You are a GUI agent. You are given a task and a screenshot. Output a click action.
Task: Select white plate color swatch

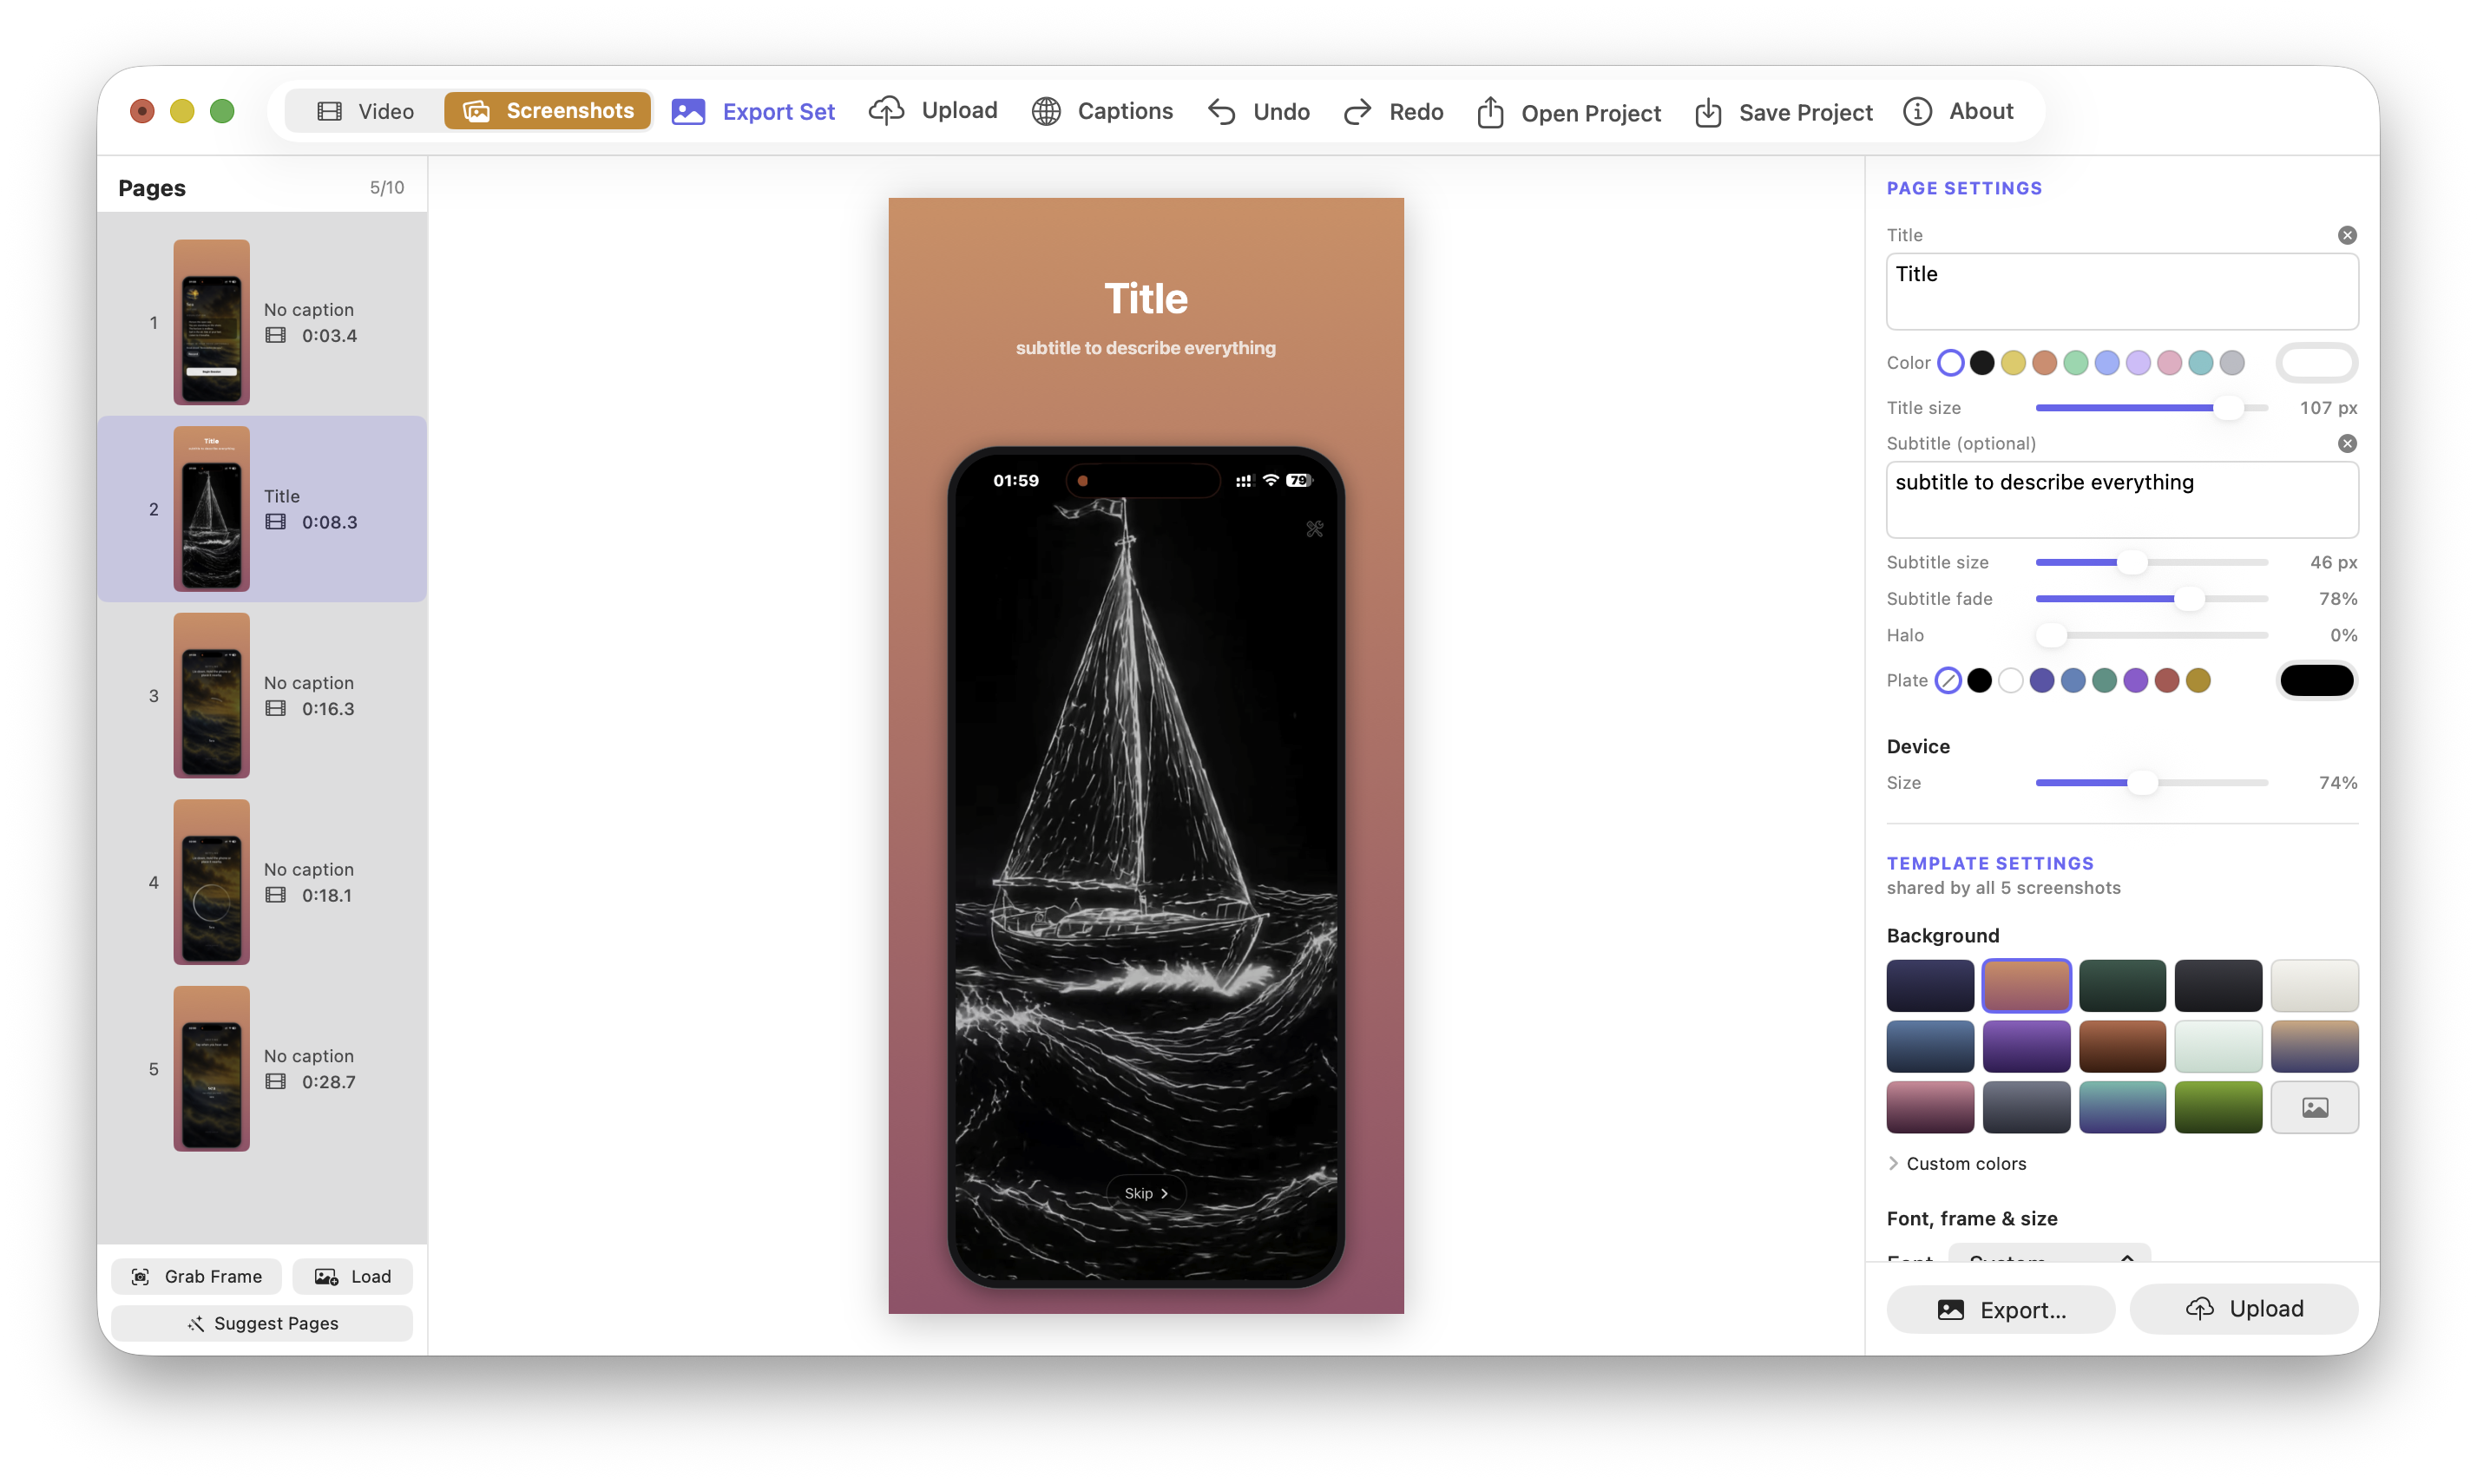pyautogui.click(x=2010, y=680)
